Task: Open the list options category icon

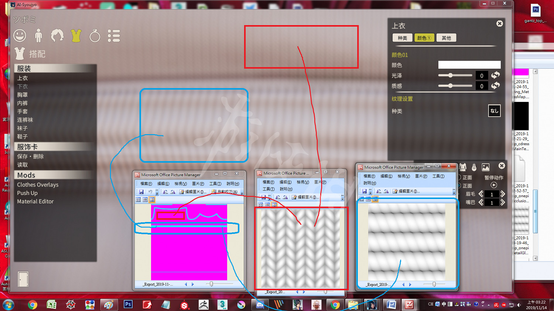Action: click(114, 36)
